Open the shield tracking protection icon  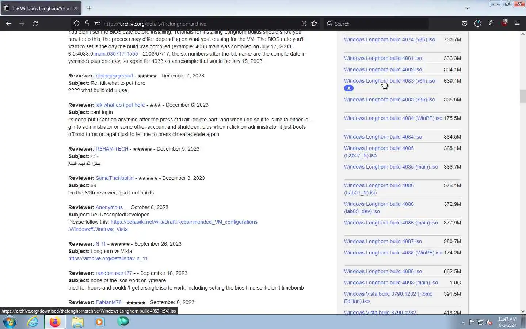[x=77, y=24]
